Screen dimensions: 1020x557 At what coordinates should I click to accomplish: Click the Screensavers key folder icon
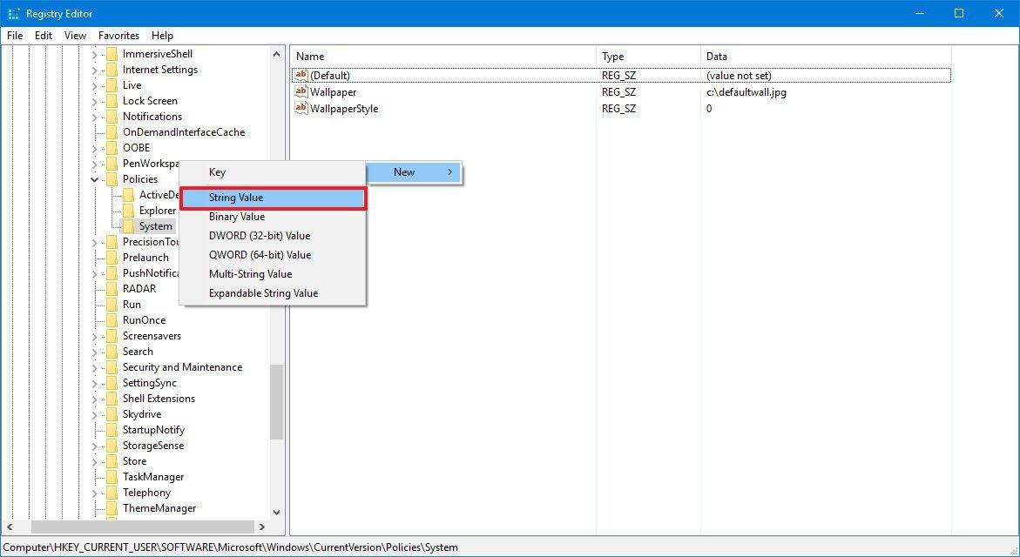pyautogui.click(x=112, y=335)
